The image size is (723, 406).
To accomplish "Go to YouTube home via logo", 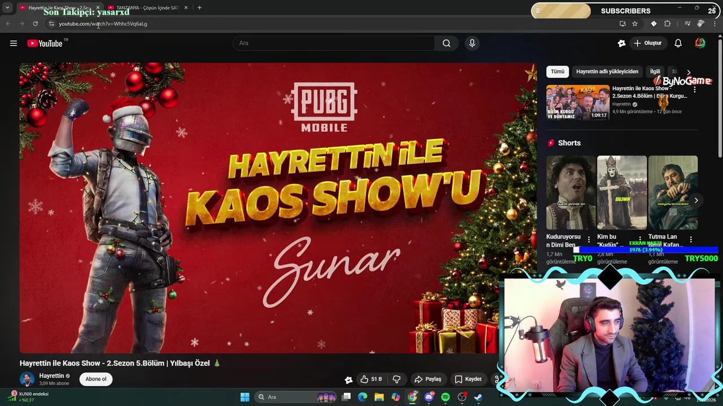I will (45, 43).
